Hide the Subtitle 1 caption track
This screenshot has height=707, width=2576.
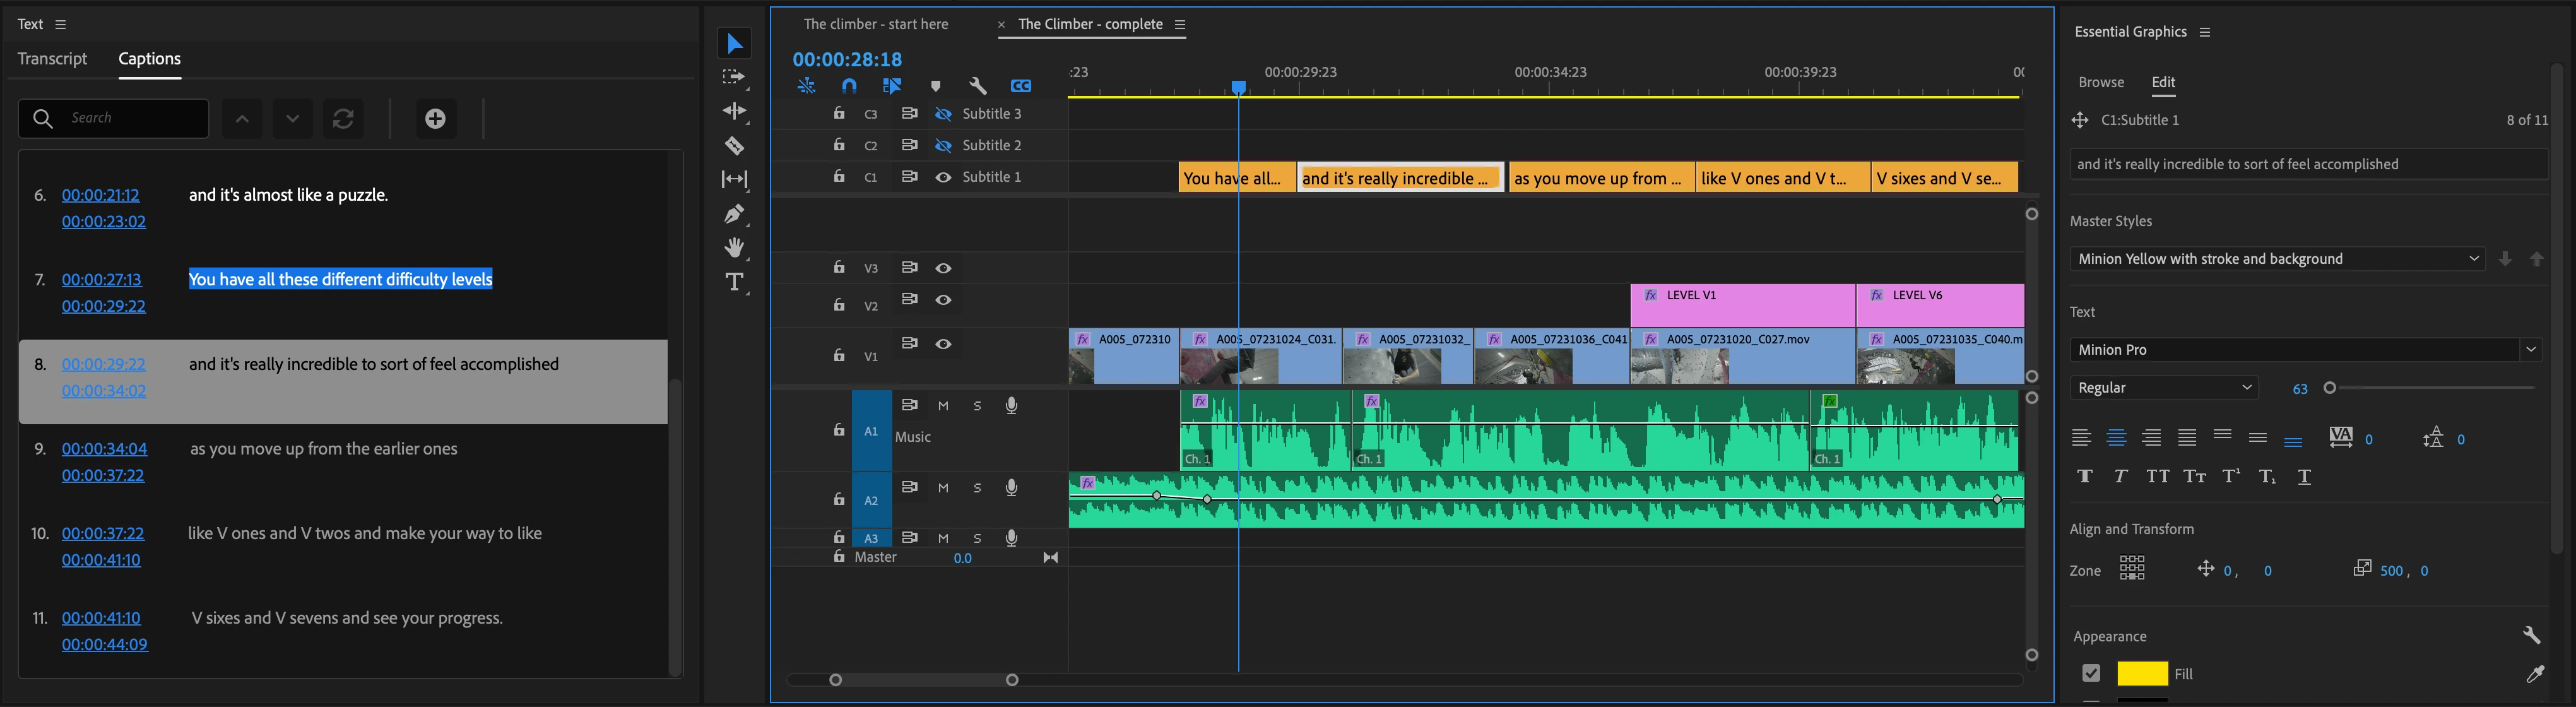pyautogui.click(x=943, y=177)
